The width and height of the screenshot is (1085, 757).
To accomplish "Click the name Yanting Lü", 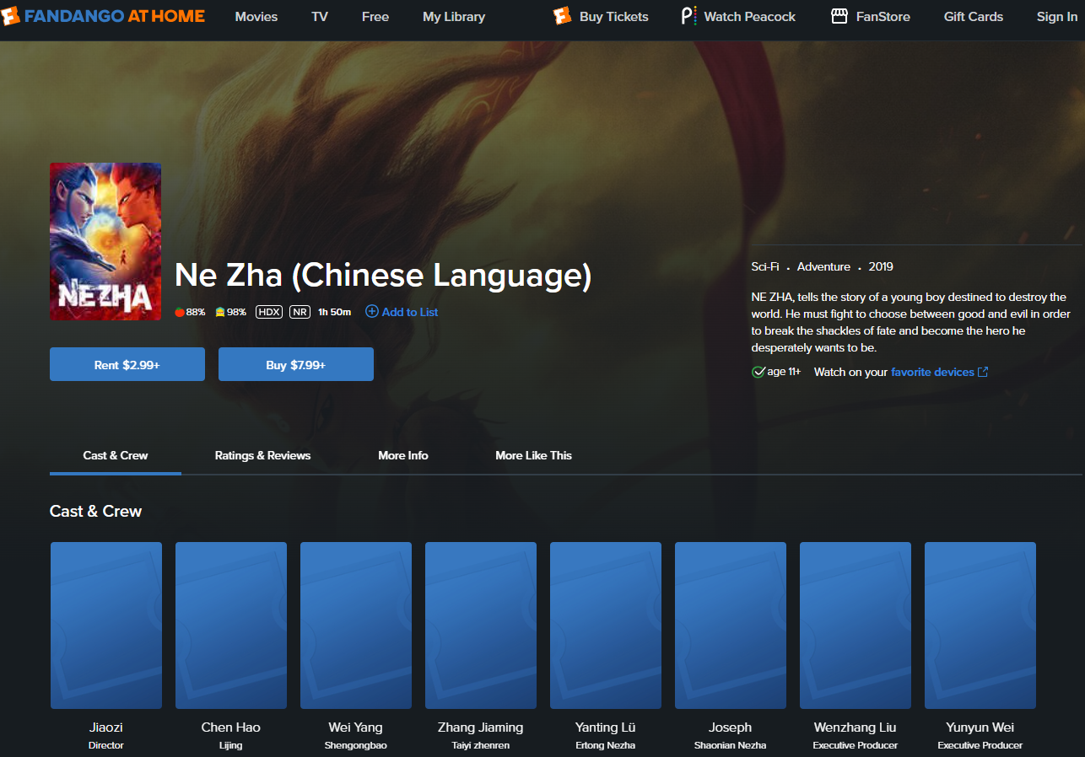I will (606, 727).
